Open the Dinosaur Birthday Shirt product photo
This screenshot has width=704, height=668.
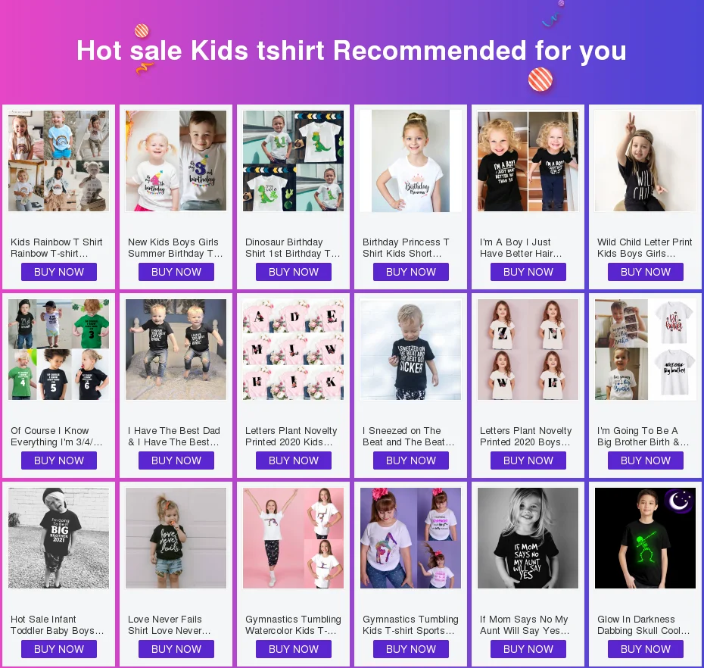(293, 161)
